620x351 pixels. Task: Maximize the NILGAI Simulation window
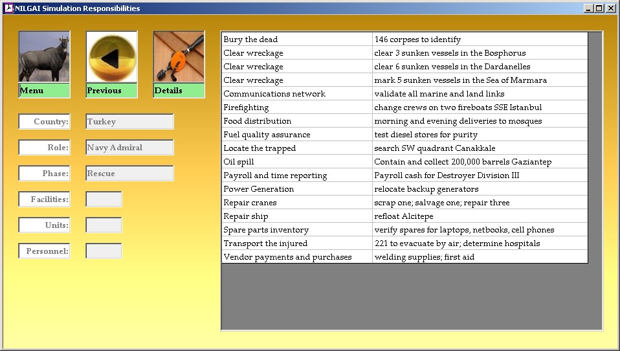point(599,8)
